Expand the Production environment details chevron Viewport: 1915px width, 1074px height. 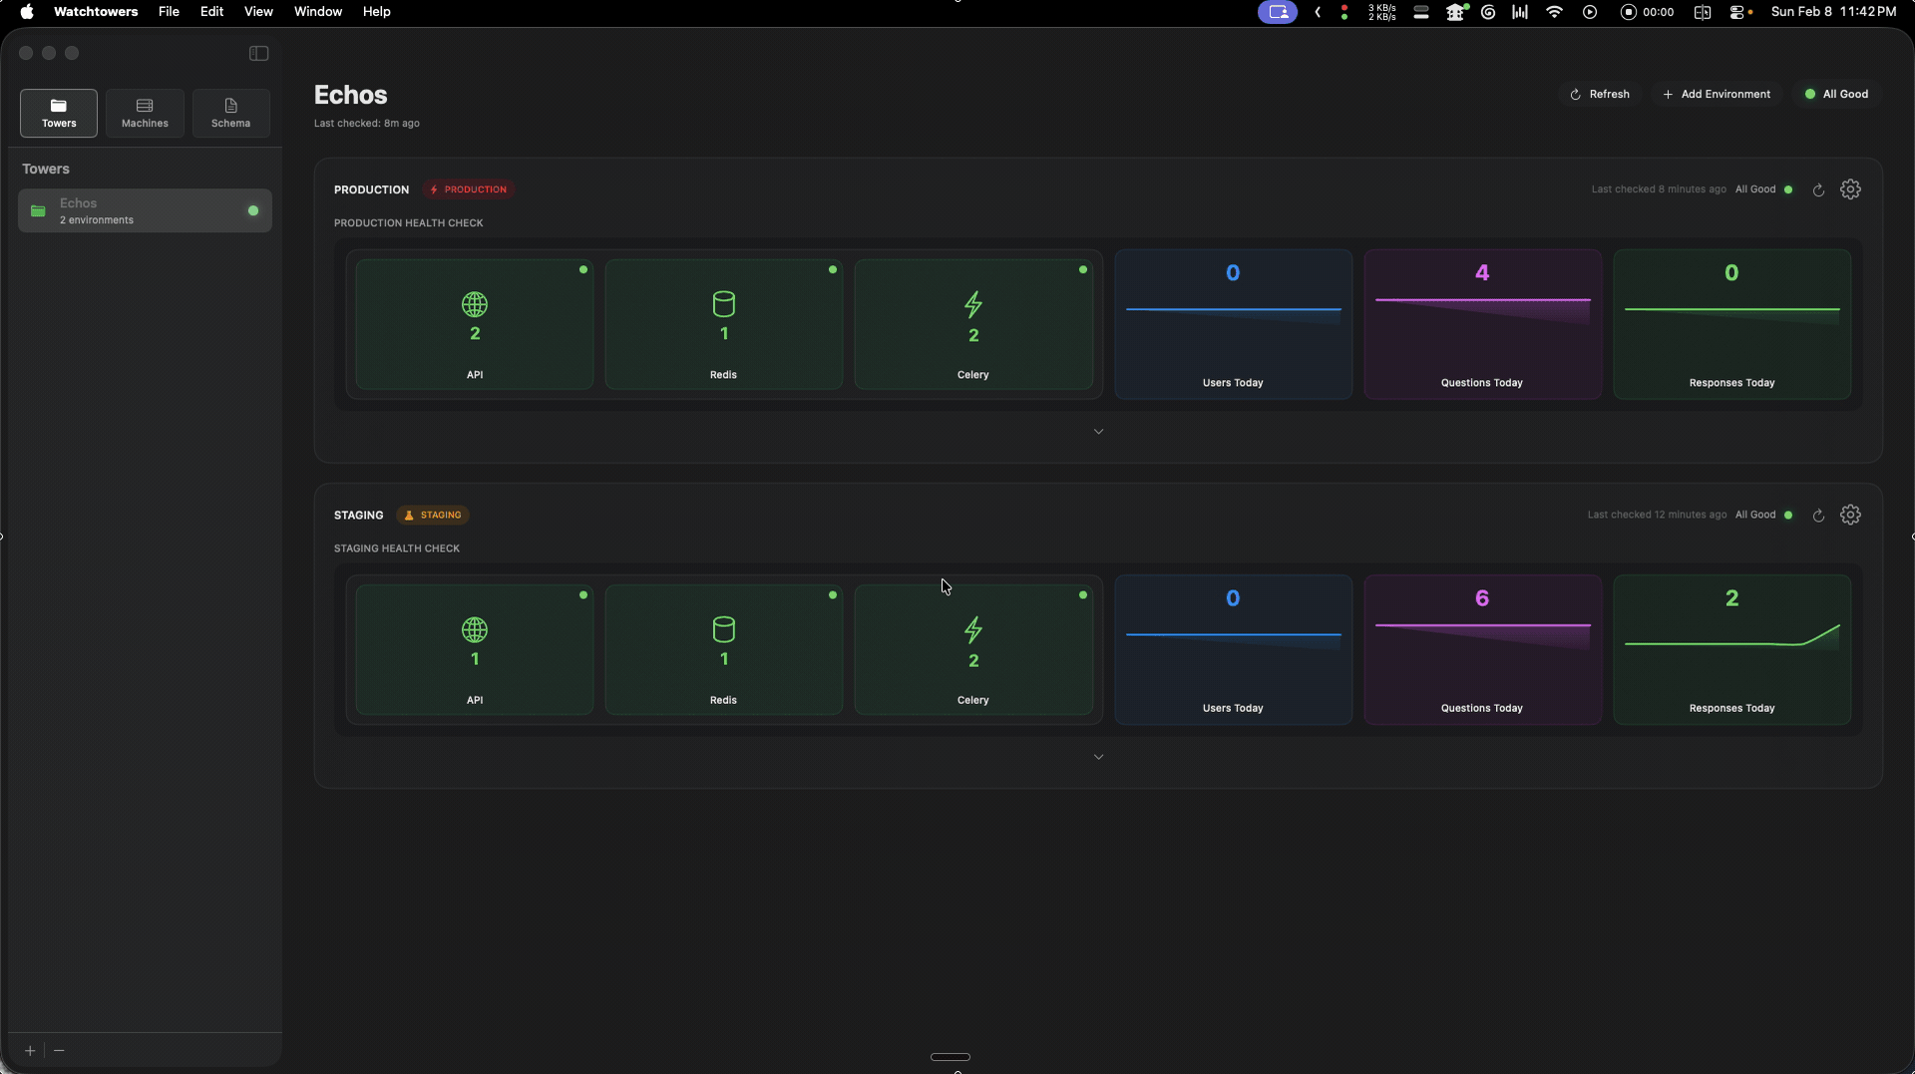(x=1098, y=432)
